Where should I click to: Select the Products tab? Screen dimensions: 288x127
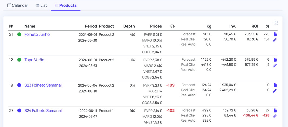[x=65, y=5]
